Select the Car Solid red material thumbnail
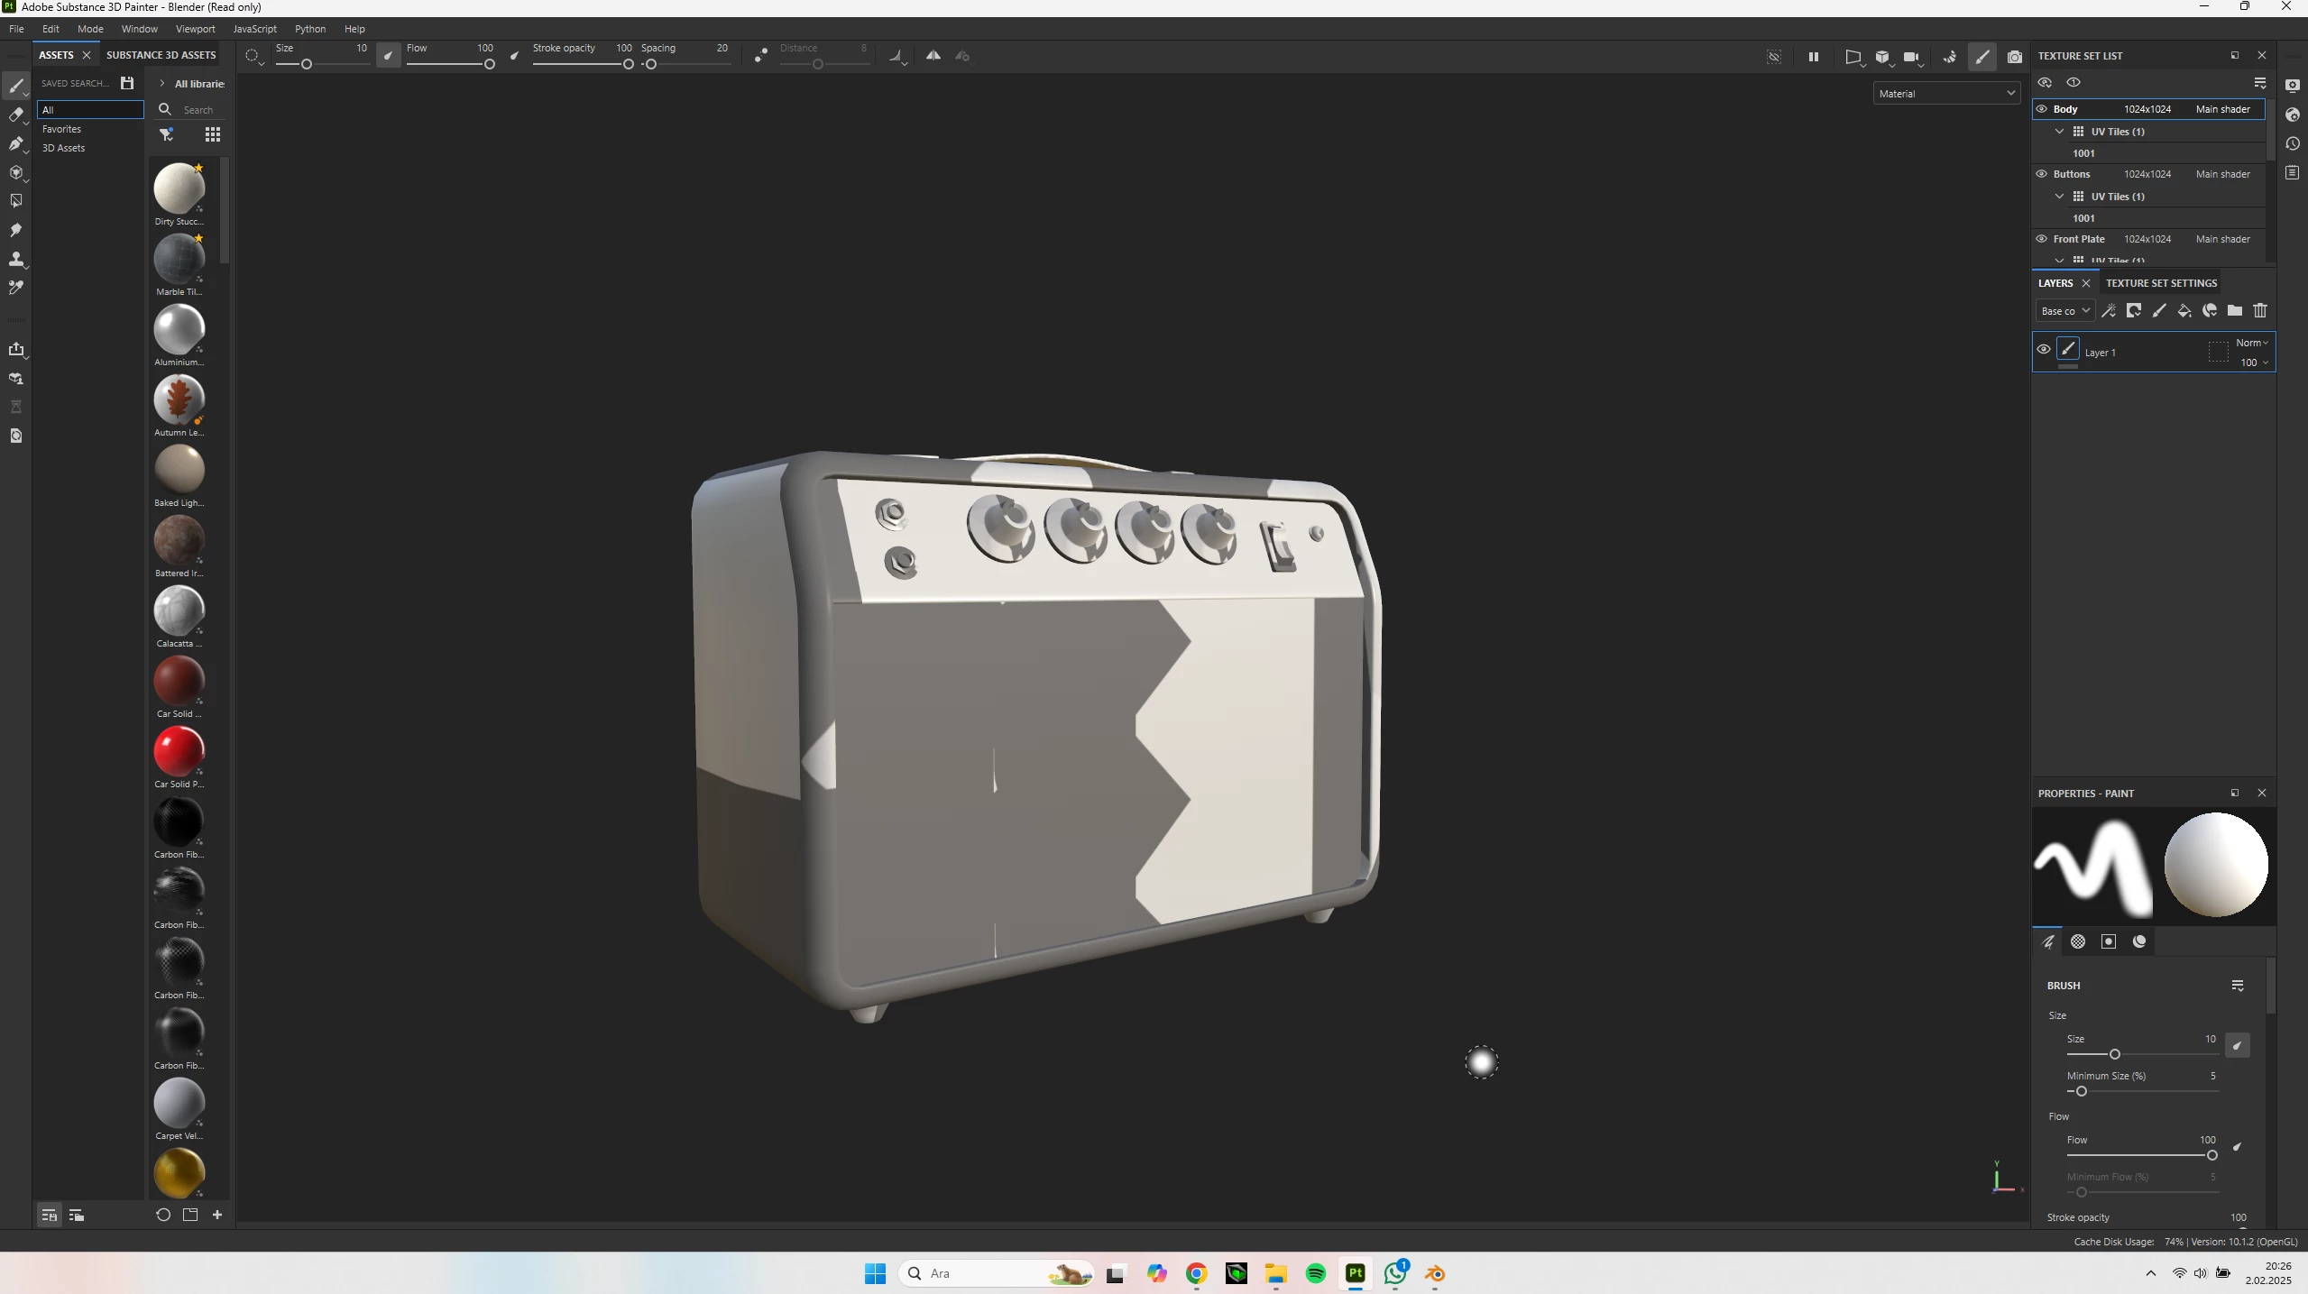This screenshot has width=2308, height=1294. tap(179, 750)
